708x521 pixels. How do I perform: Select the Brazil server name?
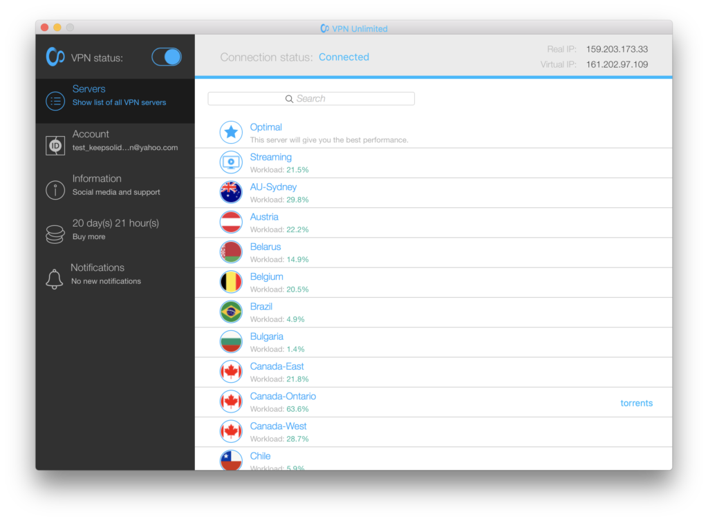pos(261,307)
